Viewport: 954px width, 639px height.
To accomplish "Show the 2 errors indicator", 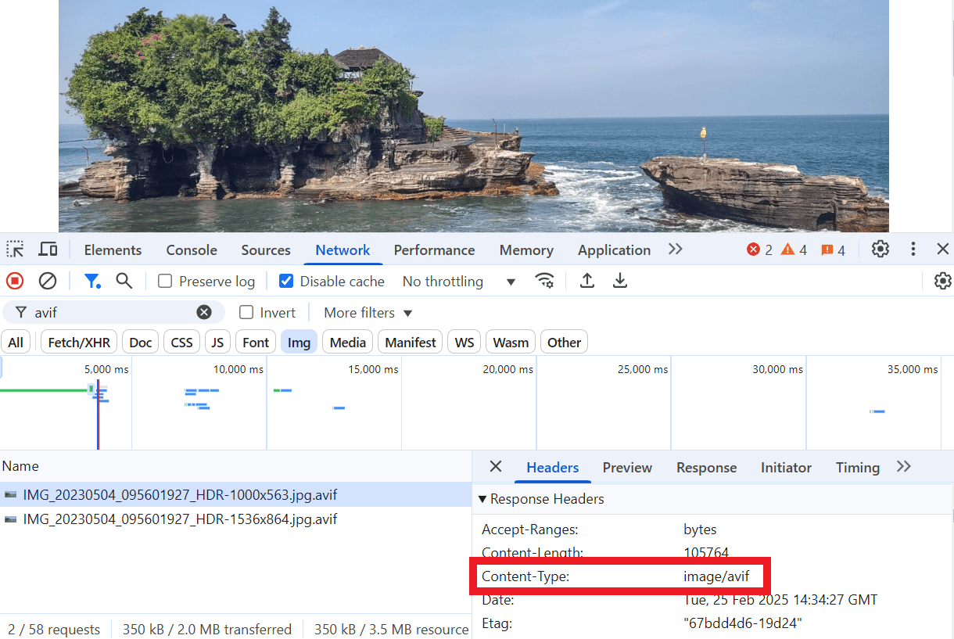I will 759,250.
